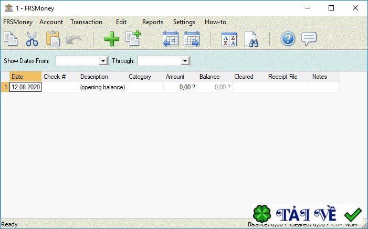The image size is (368, 229).
Task: Open the Reports menu
Action: tap(153, 22)
